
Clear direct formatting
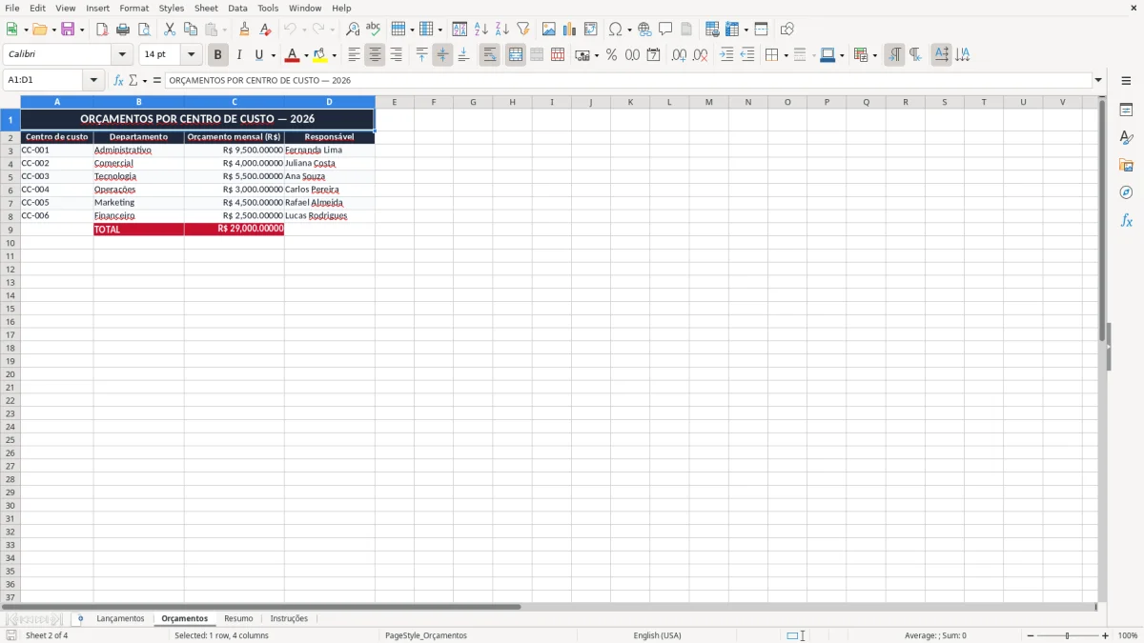click(x=266, y=30)
